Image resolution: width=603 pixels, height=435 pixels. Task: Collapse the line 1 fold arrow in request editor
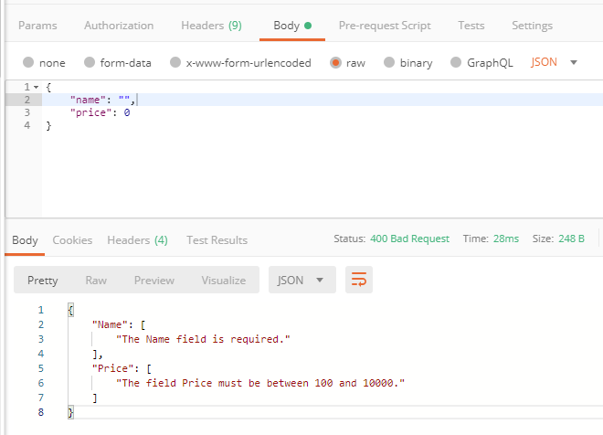click(x=37, y=88)
